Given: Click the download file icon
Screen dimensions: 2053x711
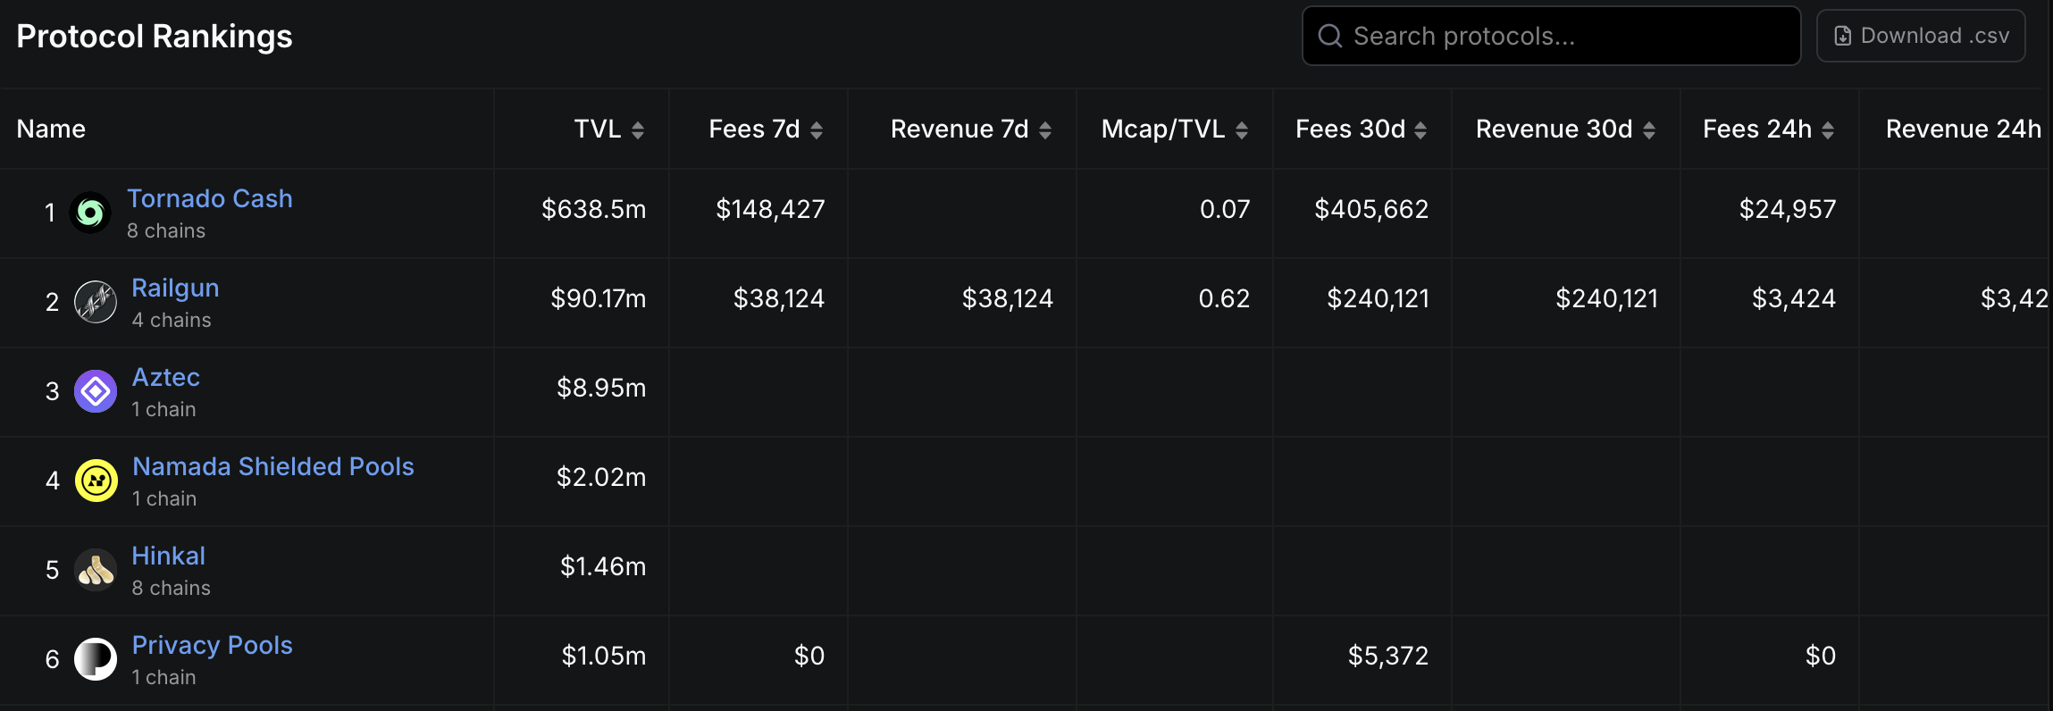Looking at the screenshot, I should [1842, 36].
